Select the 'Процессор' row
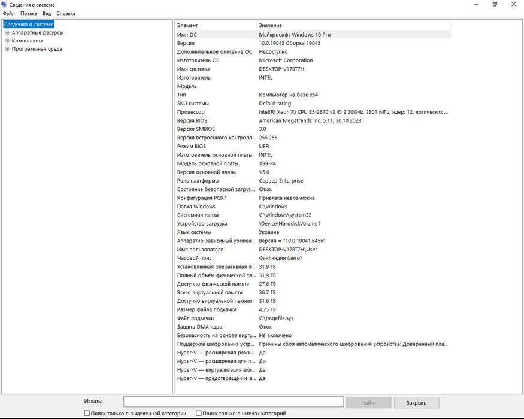524x419 pixels. (x=313, y=112)
